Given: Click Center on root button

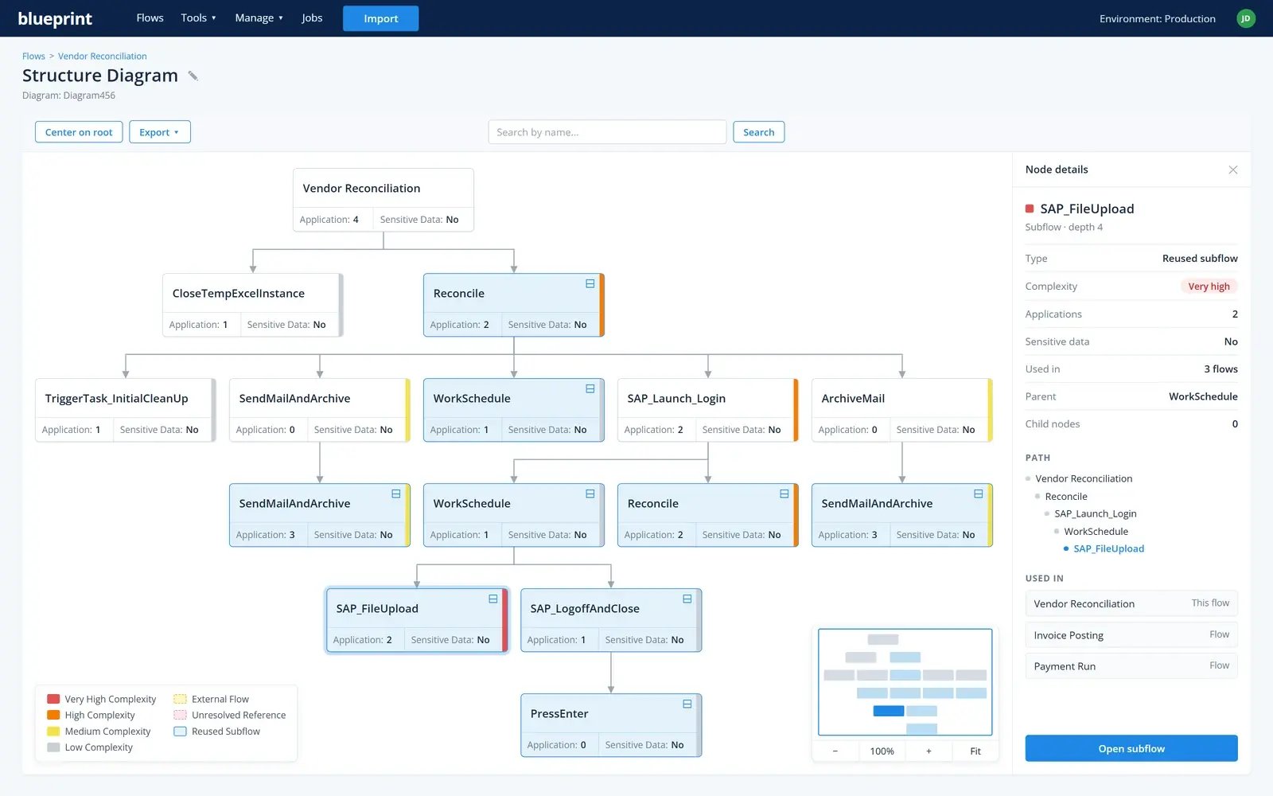Looking at the screenshot, I should coord(79,132).
